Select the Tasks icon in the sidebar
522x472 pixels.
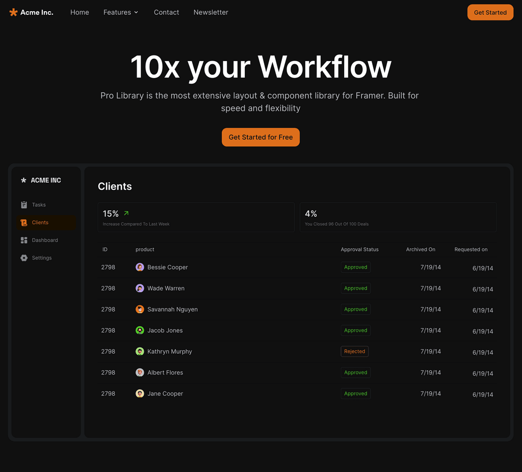click(23, 204)
